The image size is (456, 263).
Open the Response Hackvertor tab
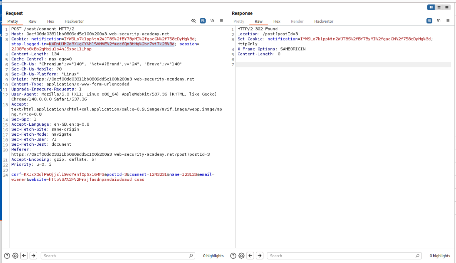(x=324, y=22)
